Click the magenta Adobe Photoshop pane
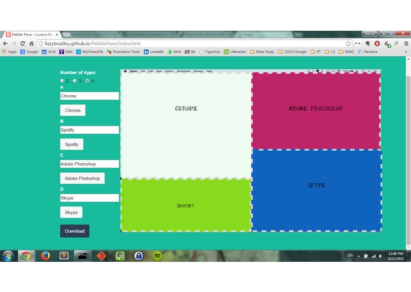Image resolution: width=411 pixels, height=292 pixels. pyautogui.click(x=316, y=111)
